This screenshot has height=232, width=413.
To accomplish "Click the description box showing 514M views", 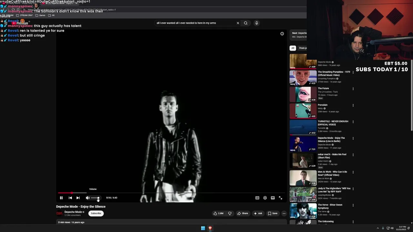I will (x=171, y=222).
